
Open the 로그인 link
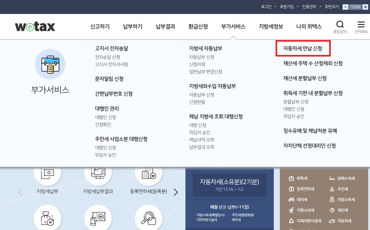266,6
